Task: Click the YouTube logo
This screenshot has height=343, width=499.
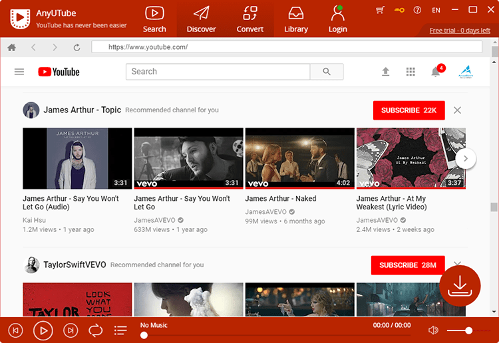Action: click(x=59, y=72)
